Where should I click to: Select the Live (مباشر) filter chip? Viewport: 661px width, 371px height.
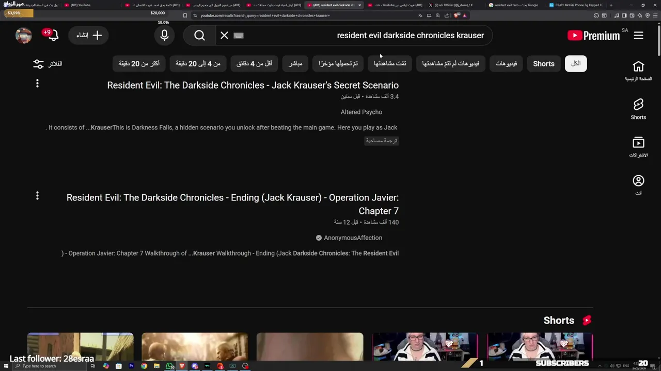(295, 63)
